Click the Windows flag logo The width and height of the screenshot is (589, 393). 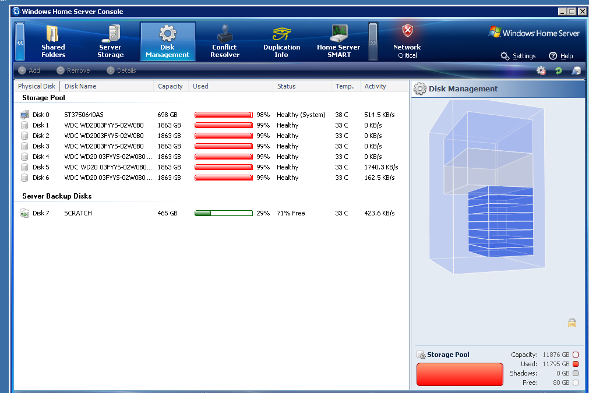point(495,32)
